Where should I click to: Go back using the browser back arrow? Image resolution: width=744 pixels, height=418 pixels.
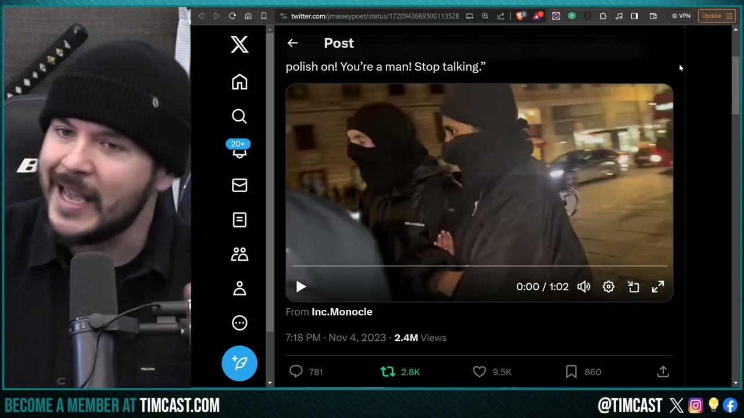pyautogui.click(x=201, y=16)
